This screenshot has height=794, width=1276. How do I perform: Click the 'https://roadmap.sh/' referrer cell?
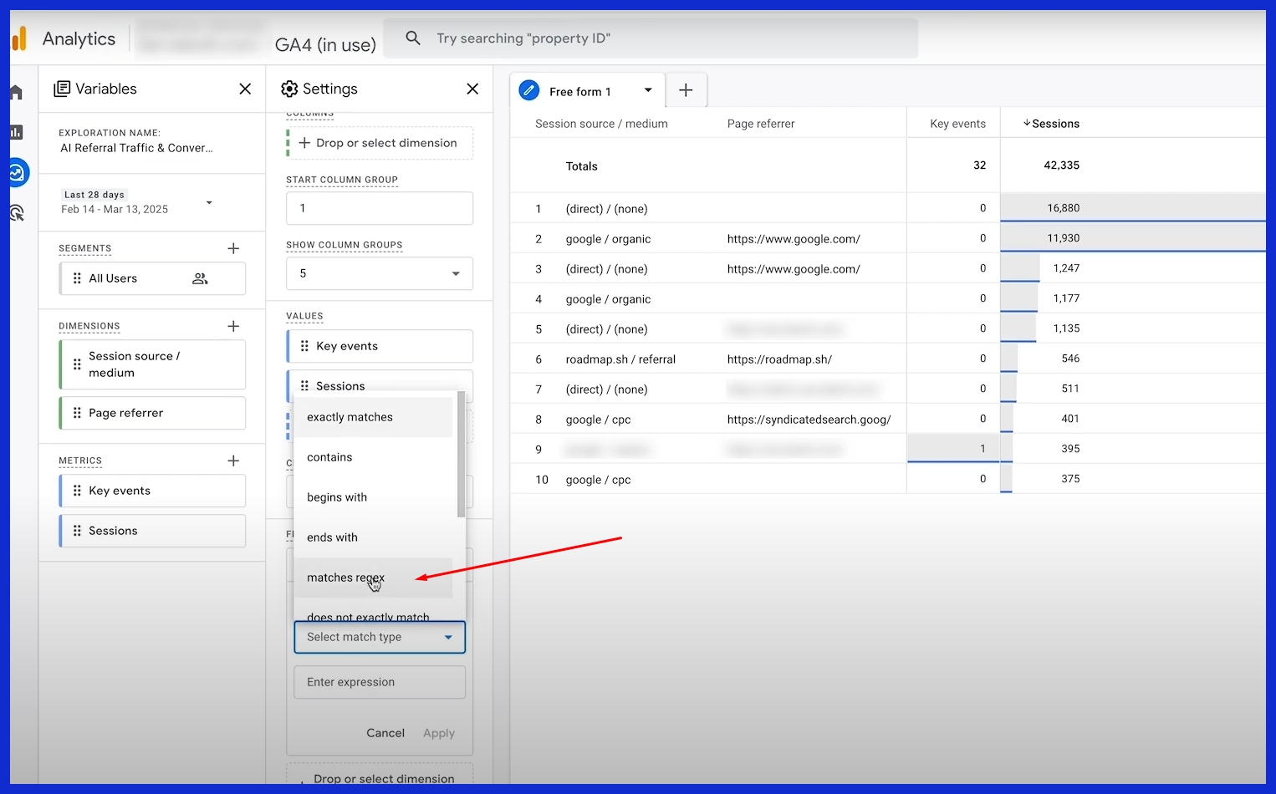[x=779, y=359]
